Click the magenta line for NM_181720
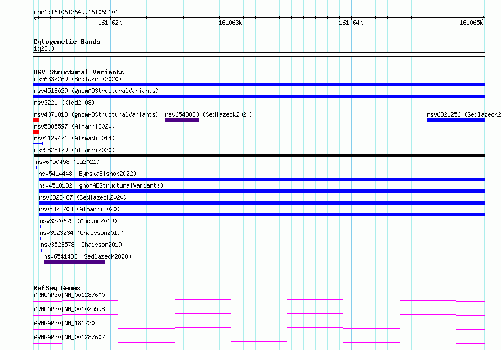The height and width of the screenshot is (350, 501). pos(259,328)
